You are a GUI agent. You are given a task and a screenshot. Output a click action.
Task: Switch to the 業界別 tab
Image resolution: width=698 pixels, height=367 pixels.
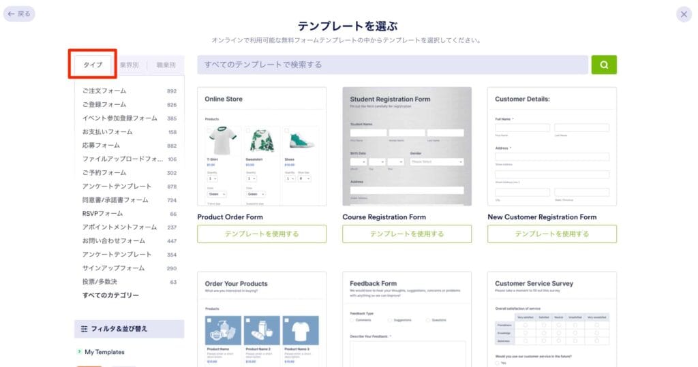point(129,65)
